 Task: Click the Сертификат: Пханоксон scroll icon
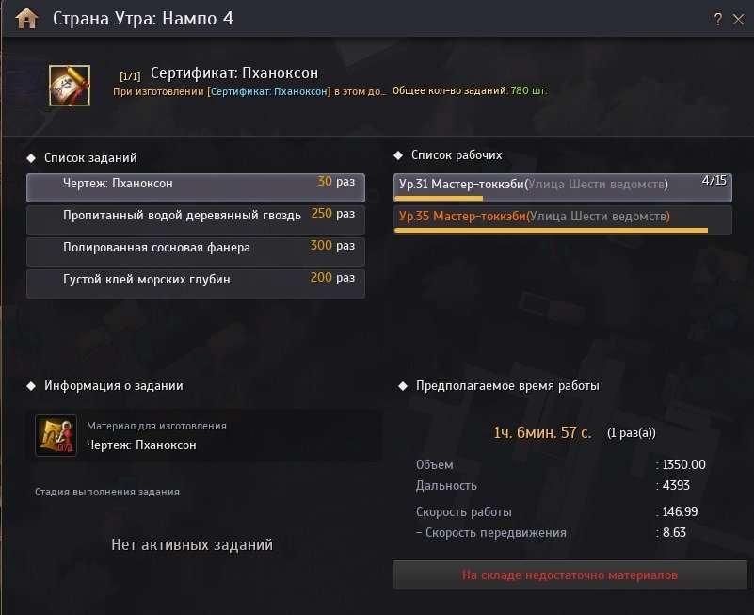point(70,86)
